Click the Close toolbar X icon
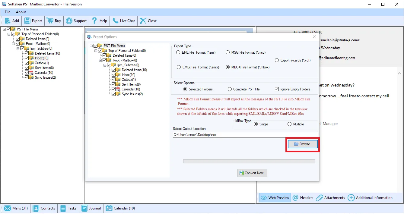404x214 pixels. coord(143,21)
